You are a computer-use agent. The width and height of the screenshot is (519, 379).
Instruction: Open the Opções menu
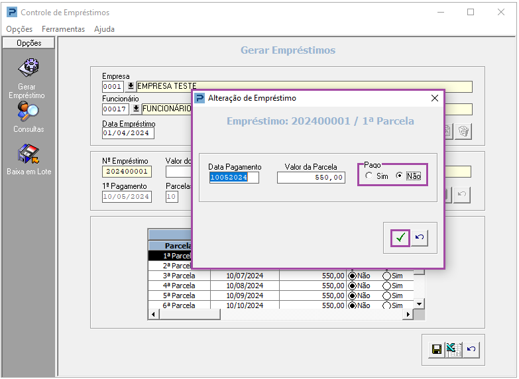19,29
